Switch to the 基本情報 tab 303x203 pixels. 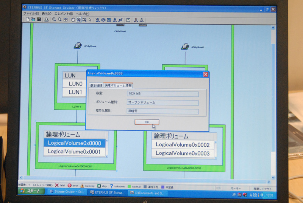[96, 85]
